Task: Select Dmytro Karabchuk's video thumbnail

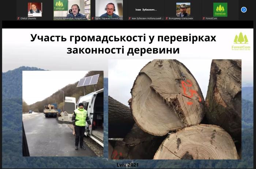Action: click(72, 9)
